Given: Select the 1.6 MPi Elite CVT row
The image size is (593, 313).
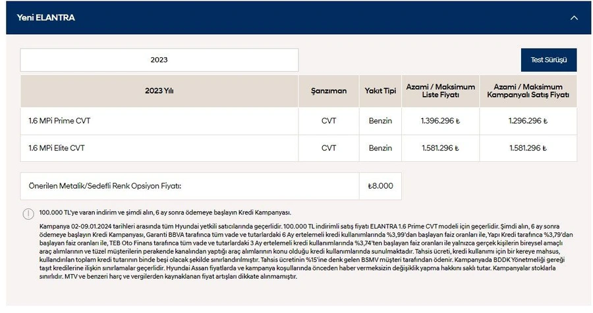Looking at the screenshot, I should click(298, 148).
